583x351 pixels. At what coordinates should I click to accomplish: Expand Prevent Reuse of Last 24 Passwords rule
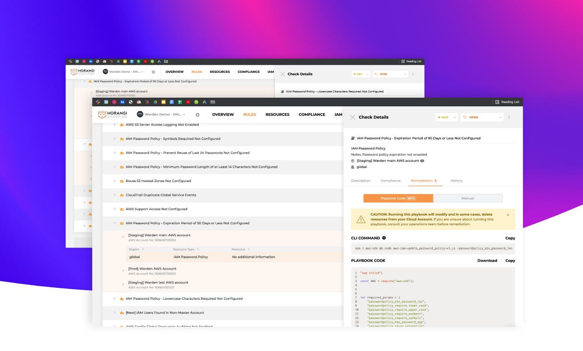115,153
